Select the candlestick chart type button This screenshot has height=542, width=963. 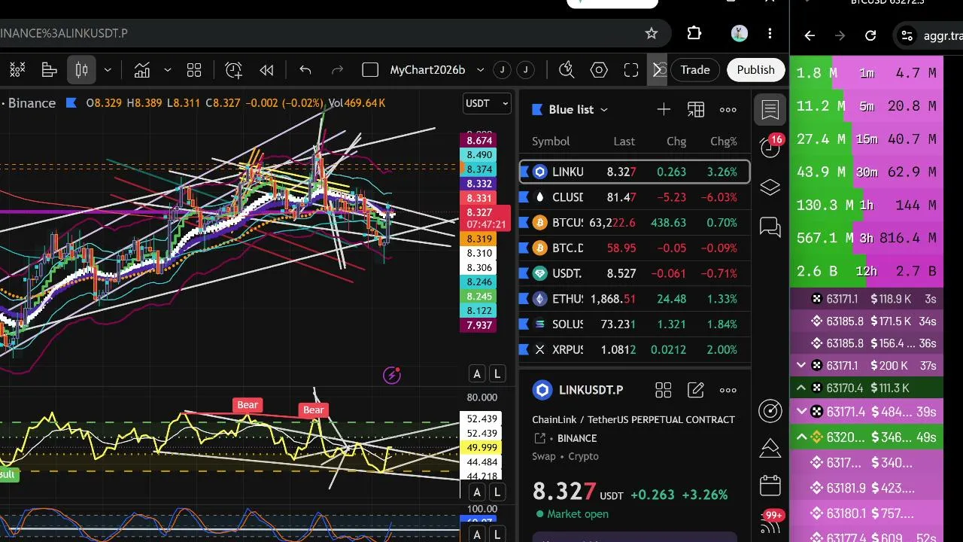[x=82, y=70]
